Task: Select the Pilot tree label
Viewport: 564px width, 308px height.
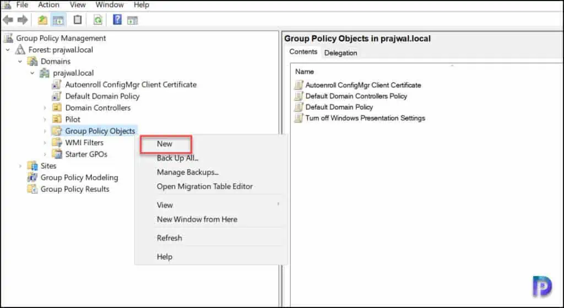Action: tap(73, 119)
